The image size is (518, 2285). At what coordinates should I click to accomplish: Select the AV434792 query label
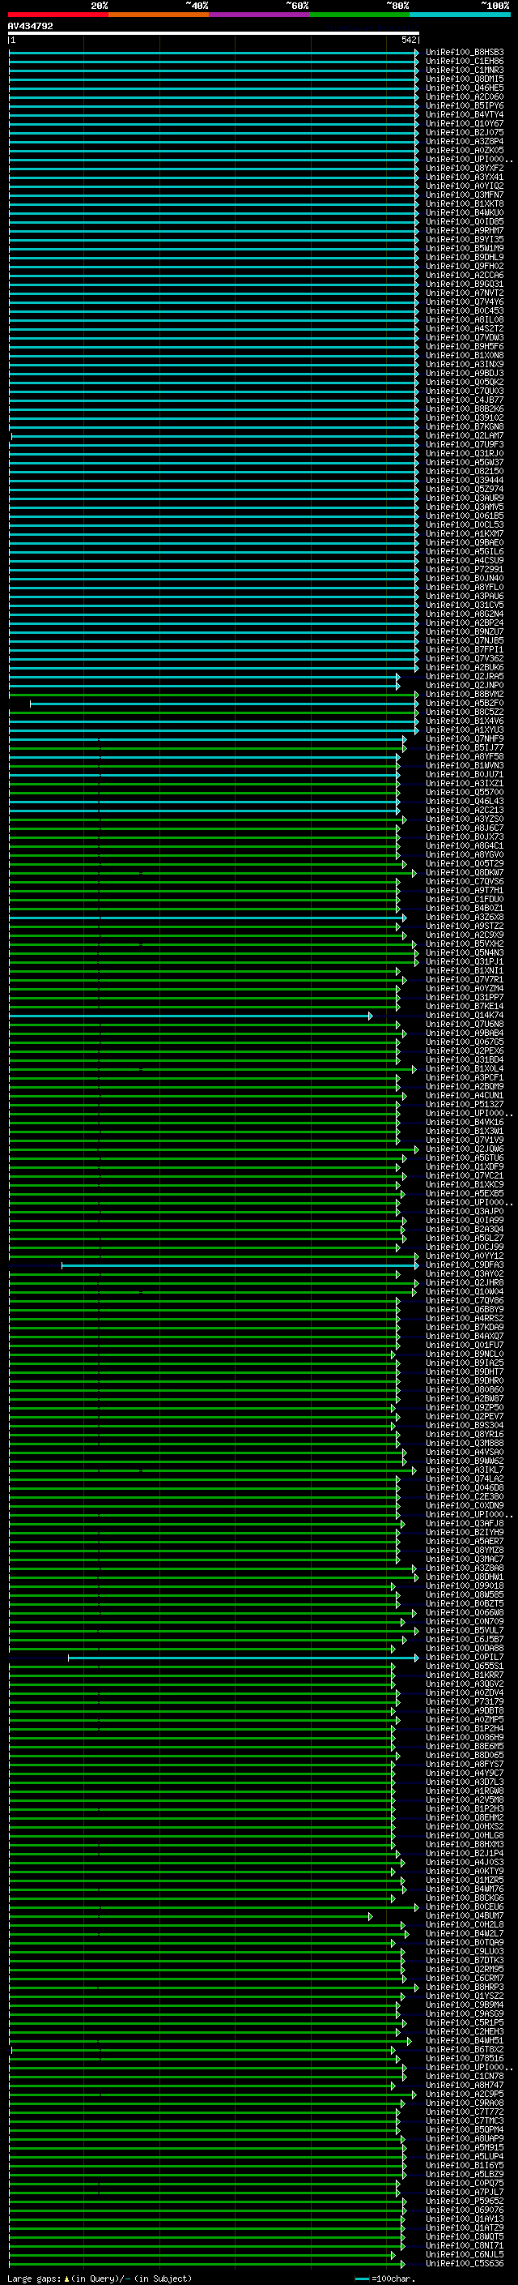coord(30,26)
